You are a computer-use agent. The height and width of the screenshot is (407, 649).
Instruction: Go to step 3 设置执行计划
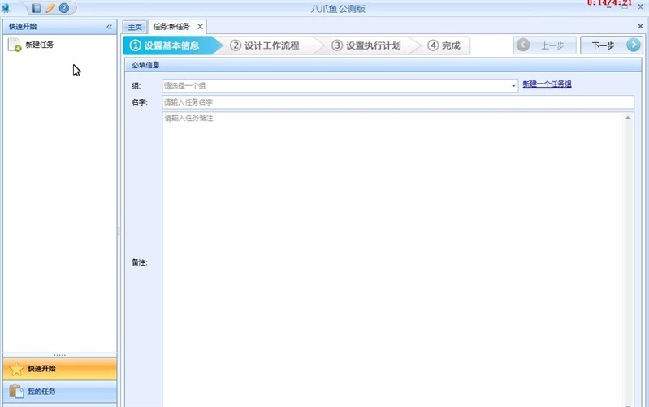[366, 45]
